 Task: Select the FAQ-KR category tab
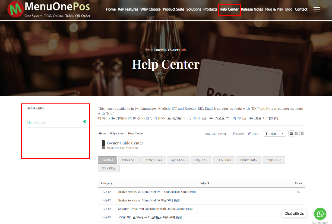(109, 168)
